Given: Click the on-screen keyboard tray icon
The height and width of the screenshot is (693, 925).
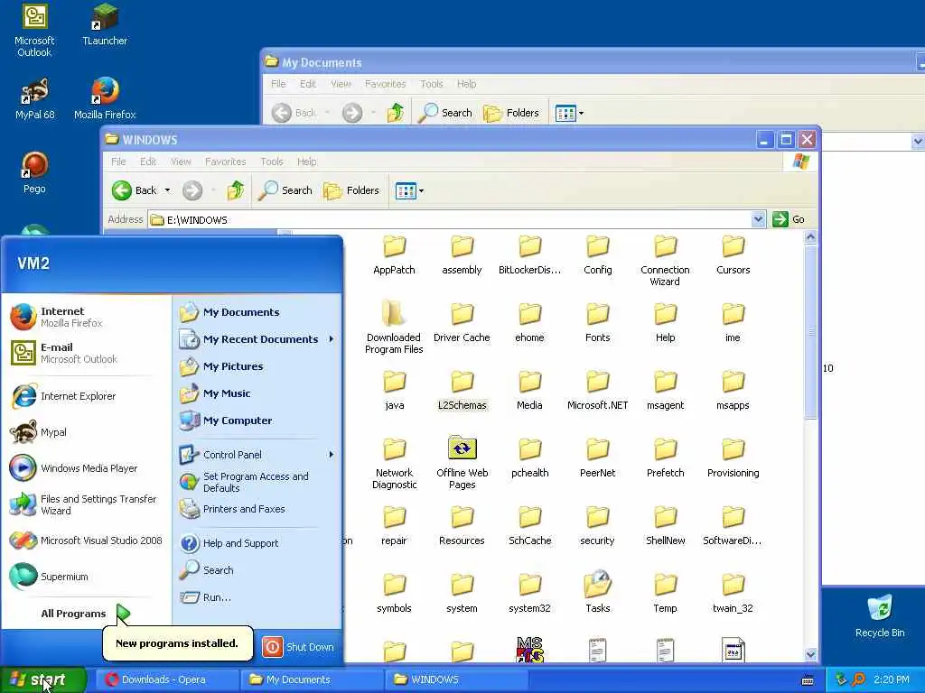Looking at the screenshot, I should (808, 680).
